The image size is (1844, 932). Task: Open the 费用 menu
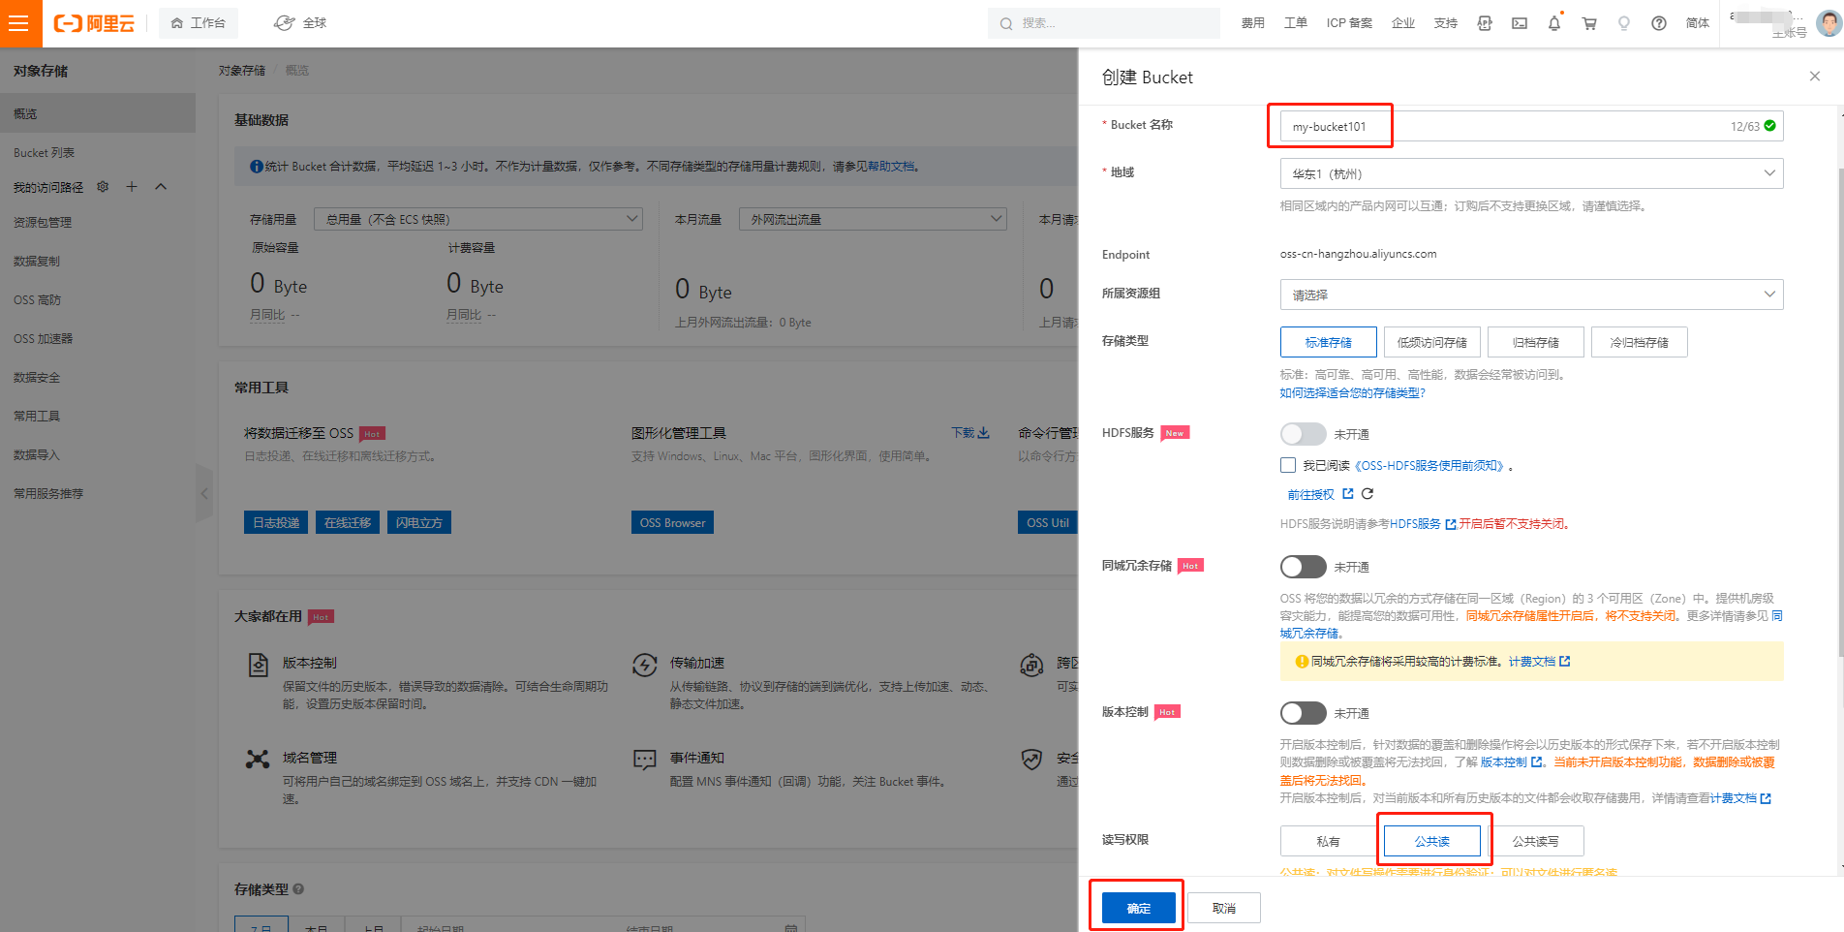click(x=1253, y=23)
